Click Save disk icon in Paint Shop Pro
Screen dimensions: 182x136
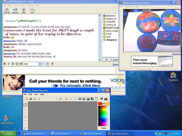pos(35,99)
